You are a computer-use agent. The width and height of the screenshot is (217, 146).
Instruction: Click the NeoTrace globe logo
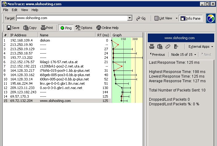[211, 18]
